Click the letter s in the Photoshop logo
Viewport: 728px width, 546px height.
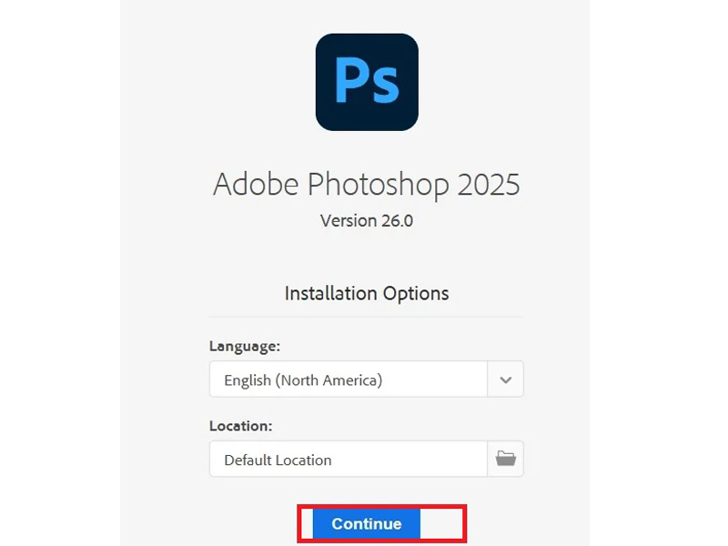coord(386,86)
